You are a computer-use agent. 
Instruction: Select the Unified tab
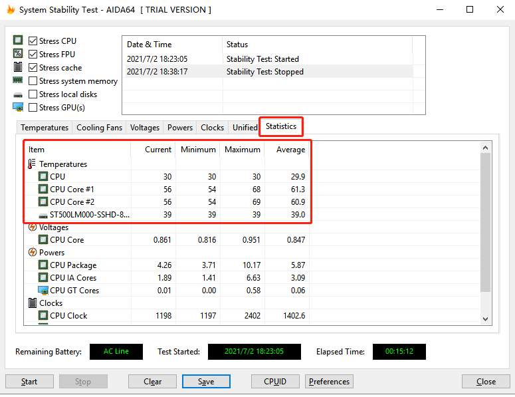[245, 128]
